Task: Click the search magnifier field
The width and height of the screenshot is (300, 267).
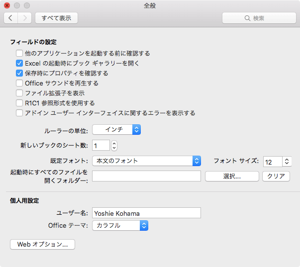Action: coord(259,18)
